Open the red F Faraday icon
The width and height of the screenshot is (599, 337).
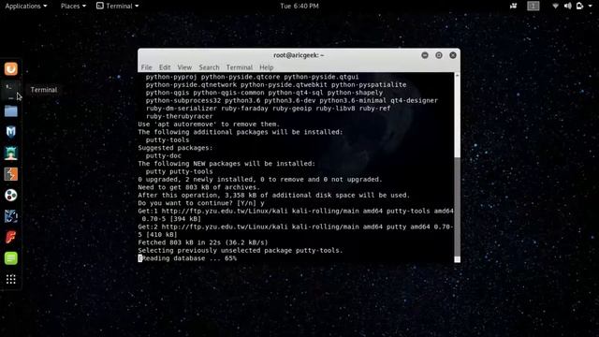[x=10, y=237]
